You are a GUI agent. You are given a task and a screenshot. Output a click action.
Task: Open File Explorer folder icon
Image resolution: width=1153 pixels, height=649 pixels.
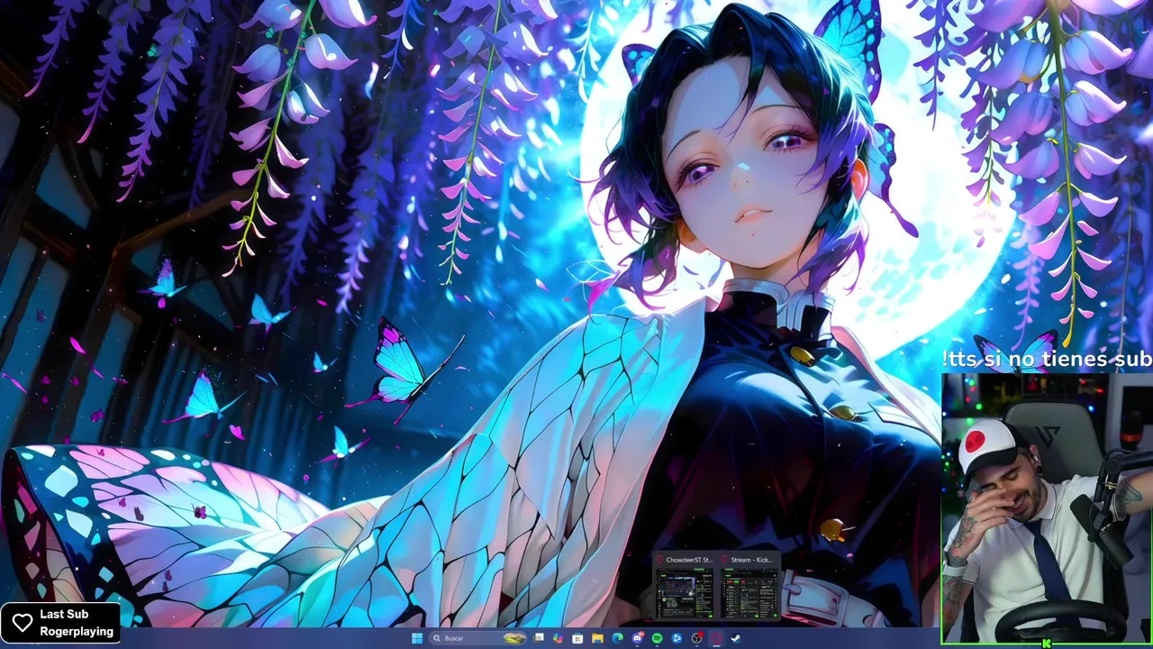[597, 638]
